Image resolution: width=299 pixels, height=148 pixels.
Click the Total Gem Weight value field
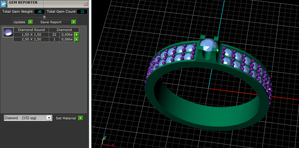(39, 11)
